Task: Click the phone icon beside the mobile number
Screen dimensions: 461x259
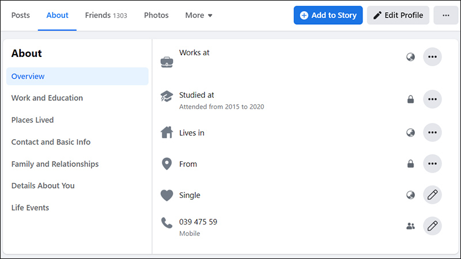Action: pyautogui.click(x=167, y=223)
